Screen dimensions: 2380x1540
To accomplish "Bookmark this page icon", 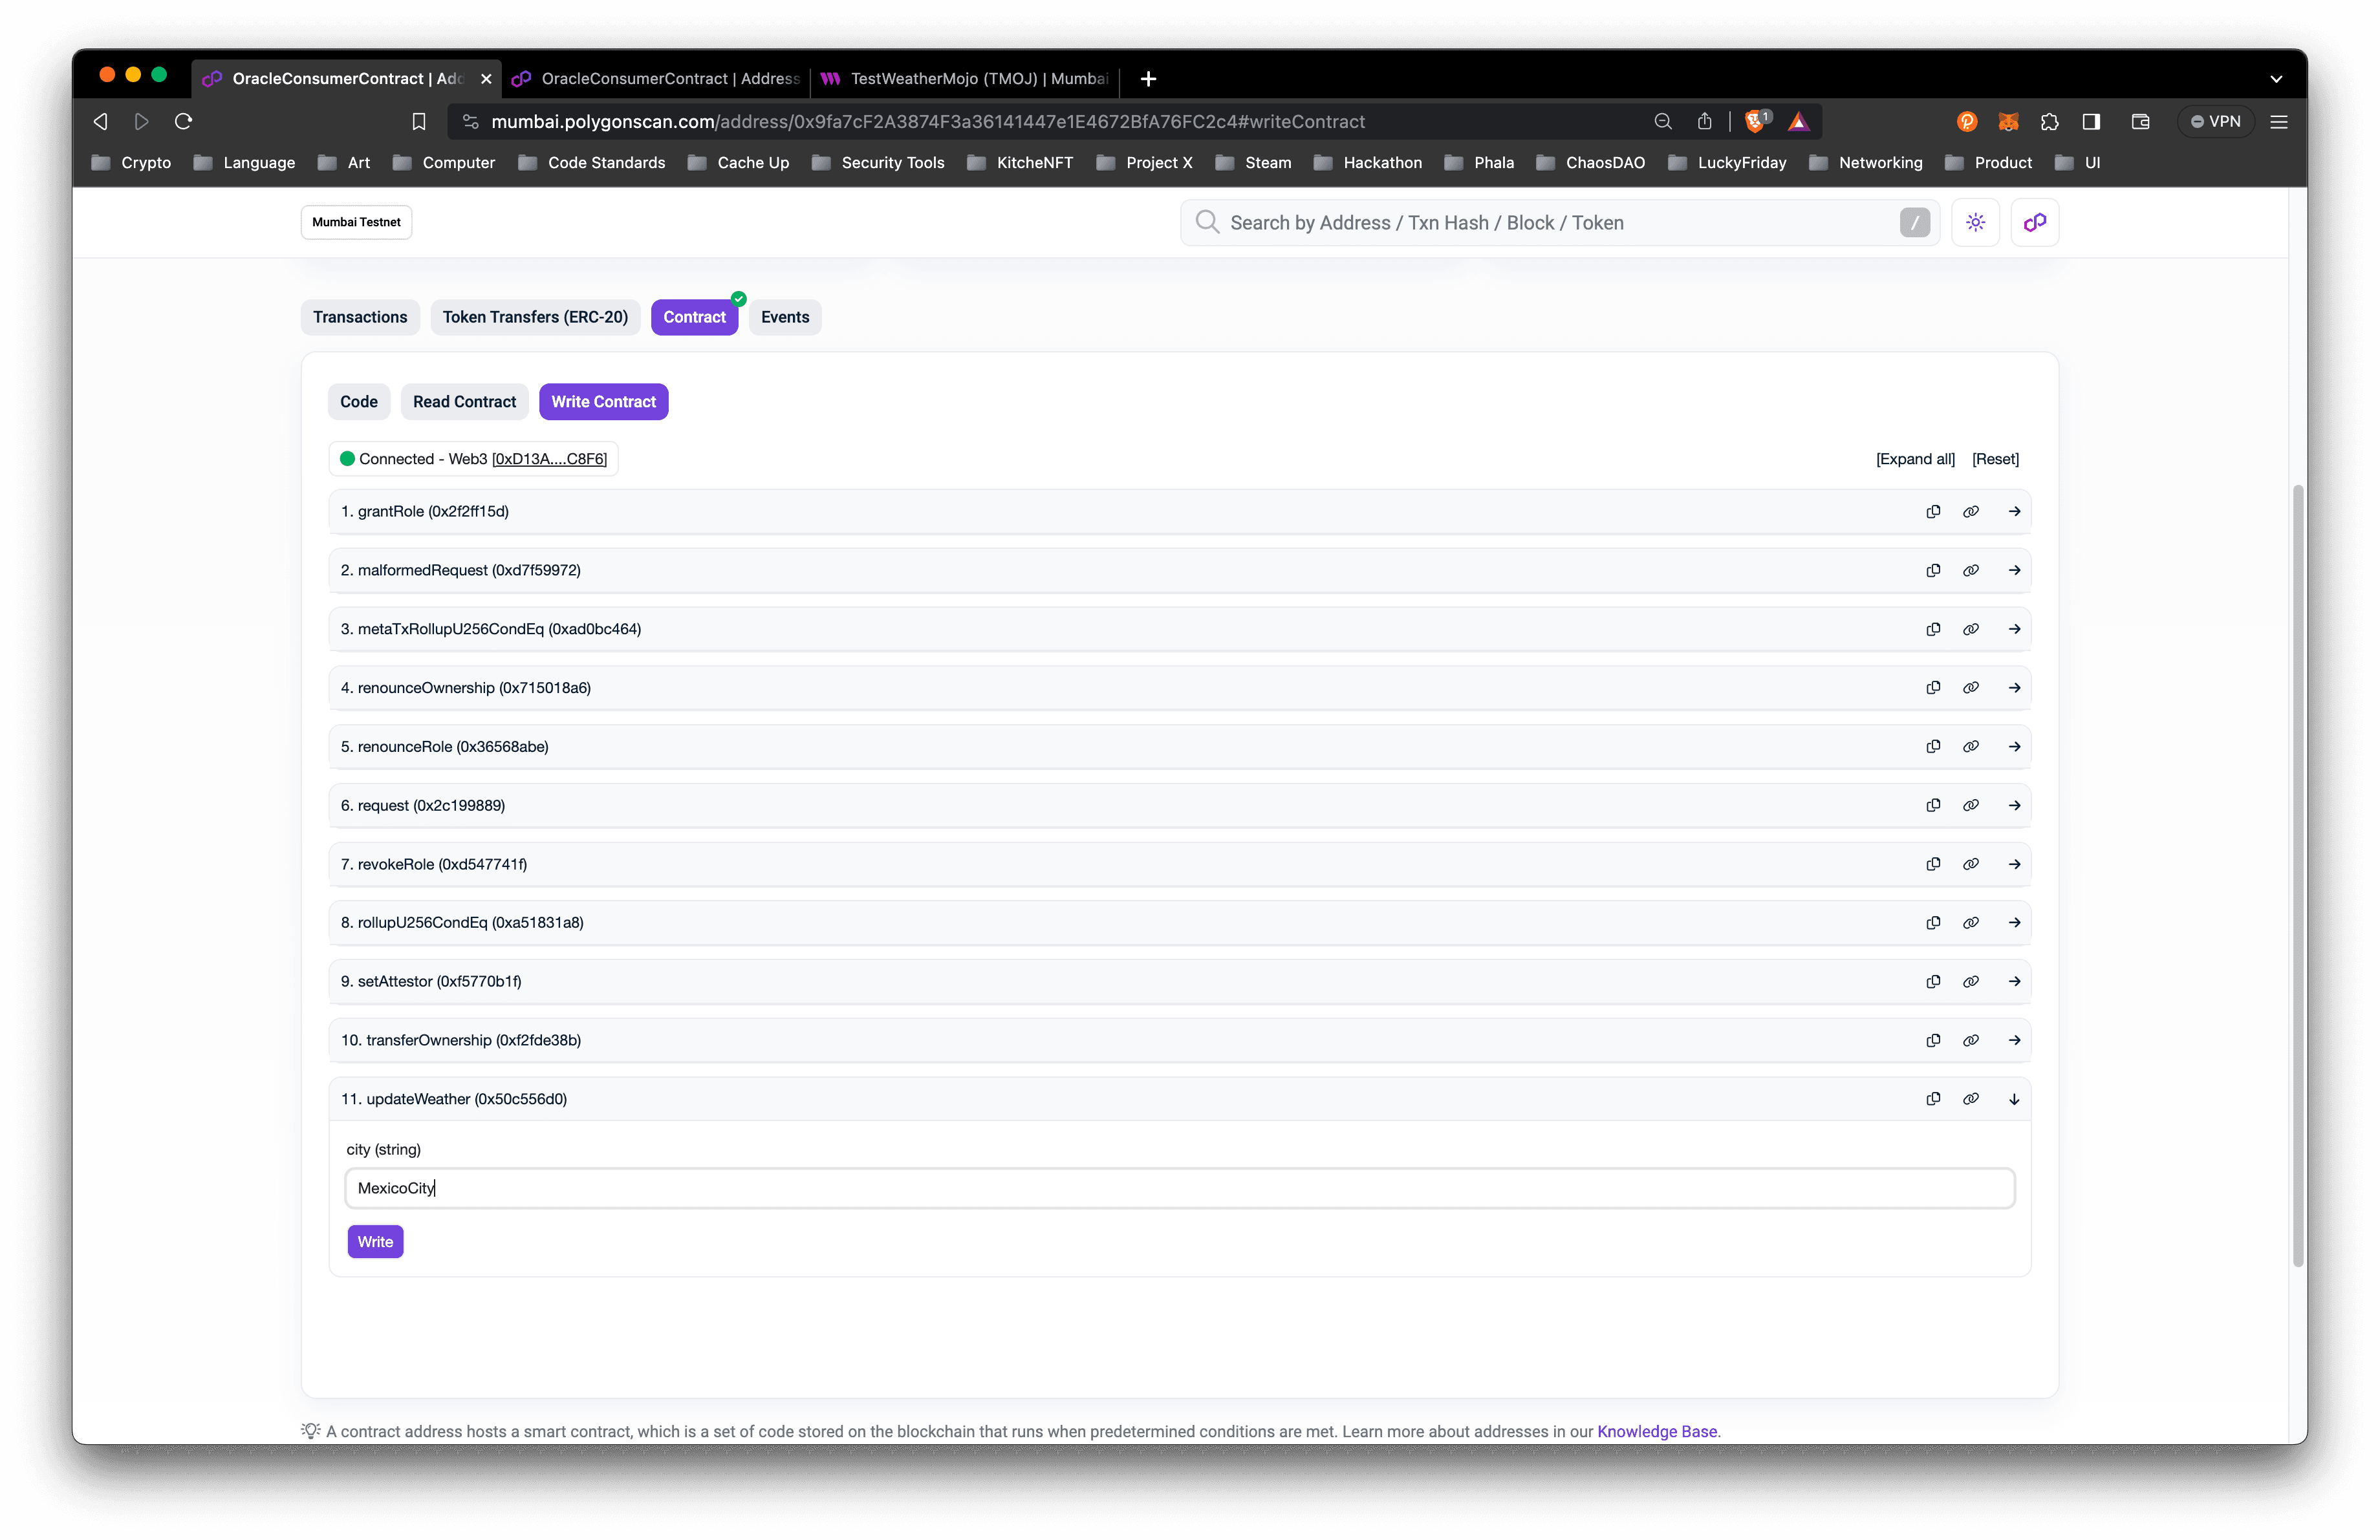I will [x=419, y=122].
